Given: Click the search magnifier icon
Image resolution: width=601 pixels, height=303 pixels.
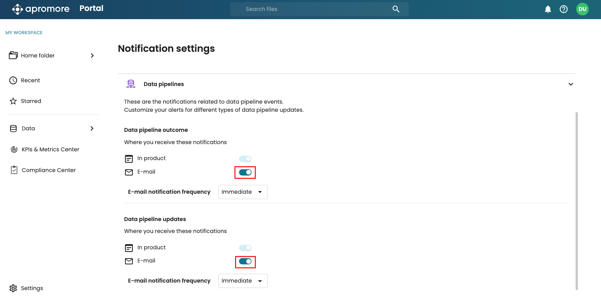Looking at the screenshot, I should click(x=396, y=9).
